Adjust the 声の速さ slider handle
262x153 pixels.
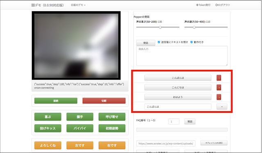[194, 27]
